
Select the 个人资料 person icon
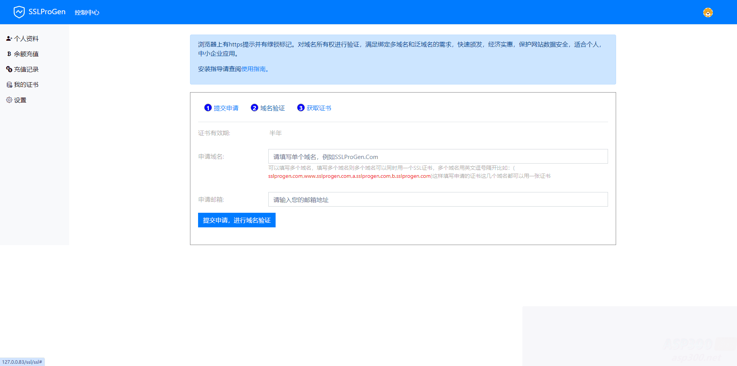8,38
